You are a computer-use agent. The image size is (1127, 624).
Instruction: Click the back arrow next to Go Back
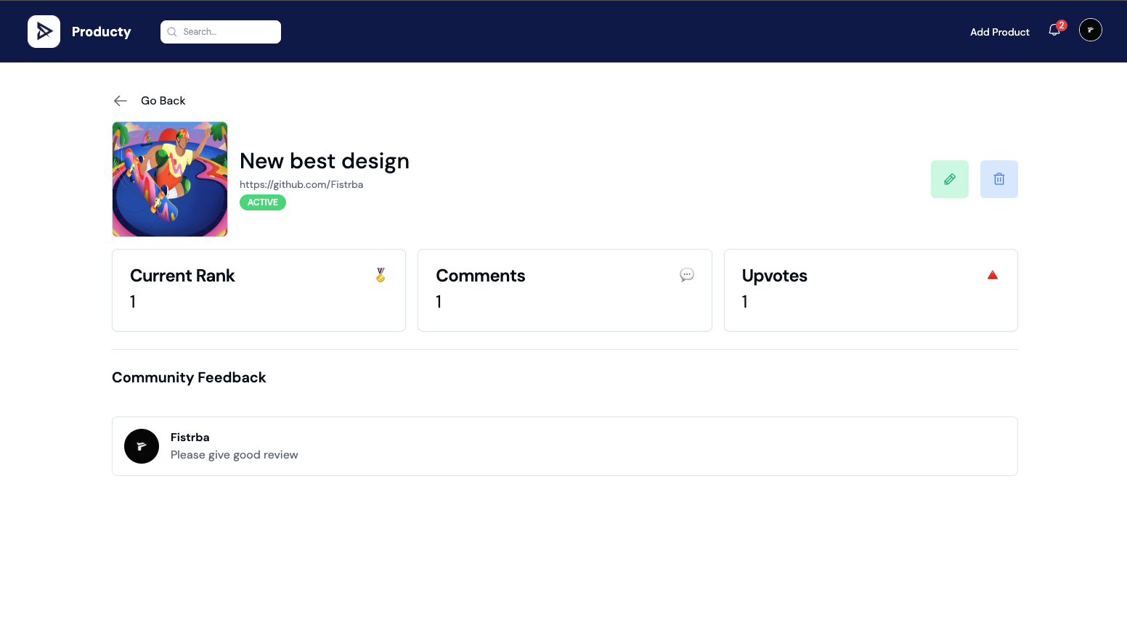[x=120, y=100]
